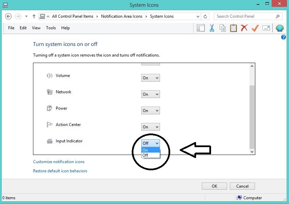The width and height of the screenshot is (289, 204).
Task: Click the Properties toolbar icon
Action: click(266, 28)
